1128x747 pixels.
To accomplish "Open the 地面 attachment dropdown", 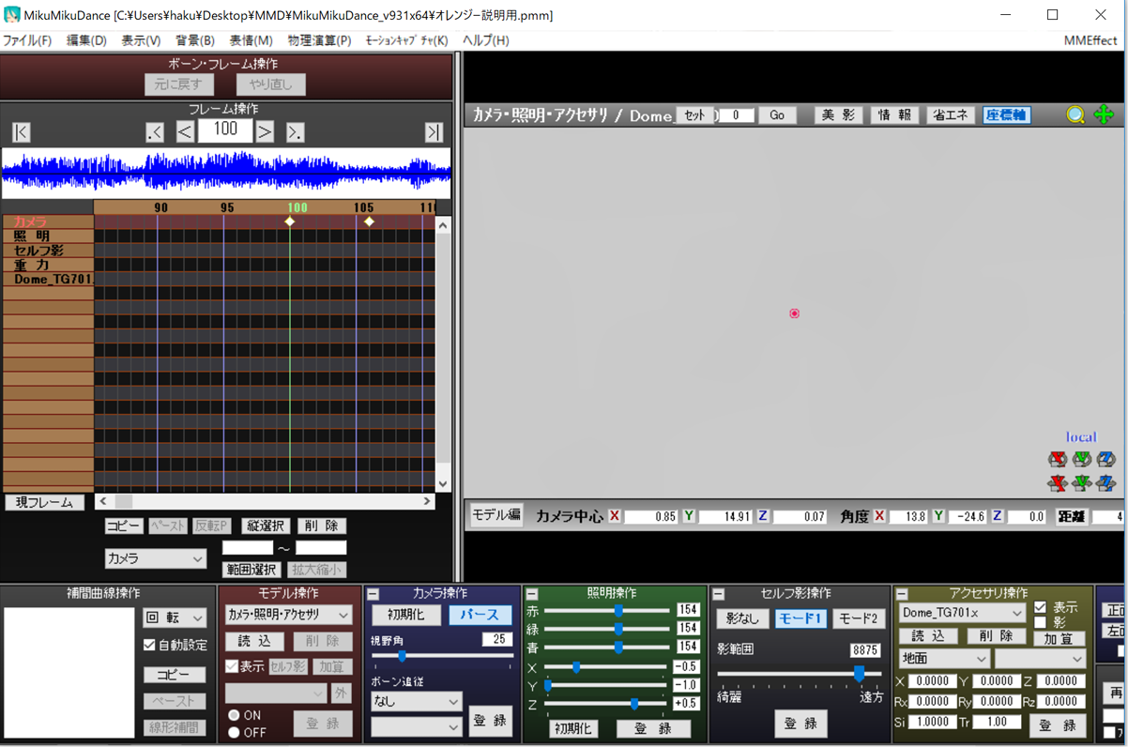I will [x=943, y=659].
